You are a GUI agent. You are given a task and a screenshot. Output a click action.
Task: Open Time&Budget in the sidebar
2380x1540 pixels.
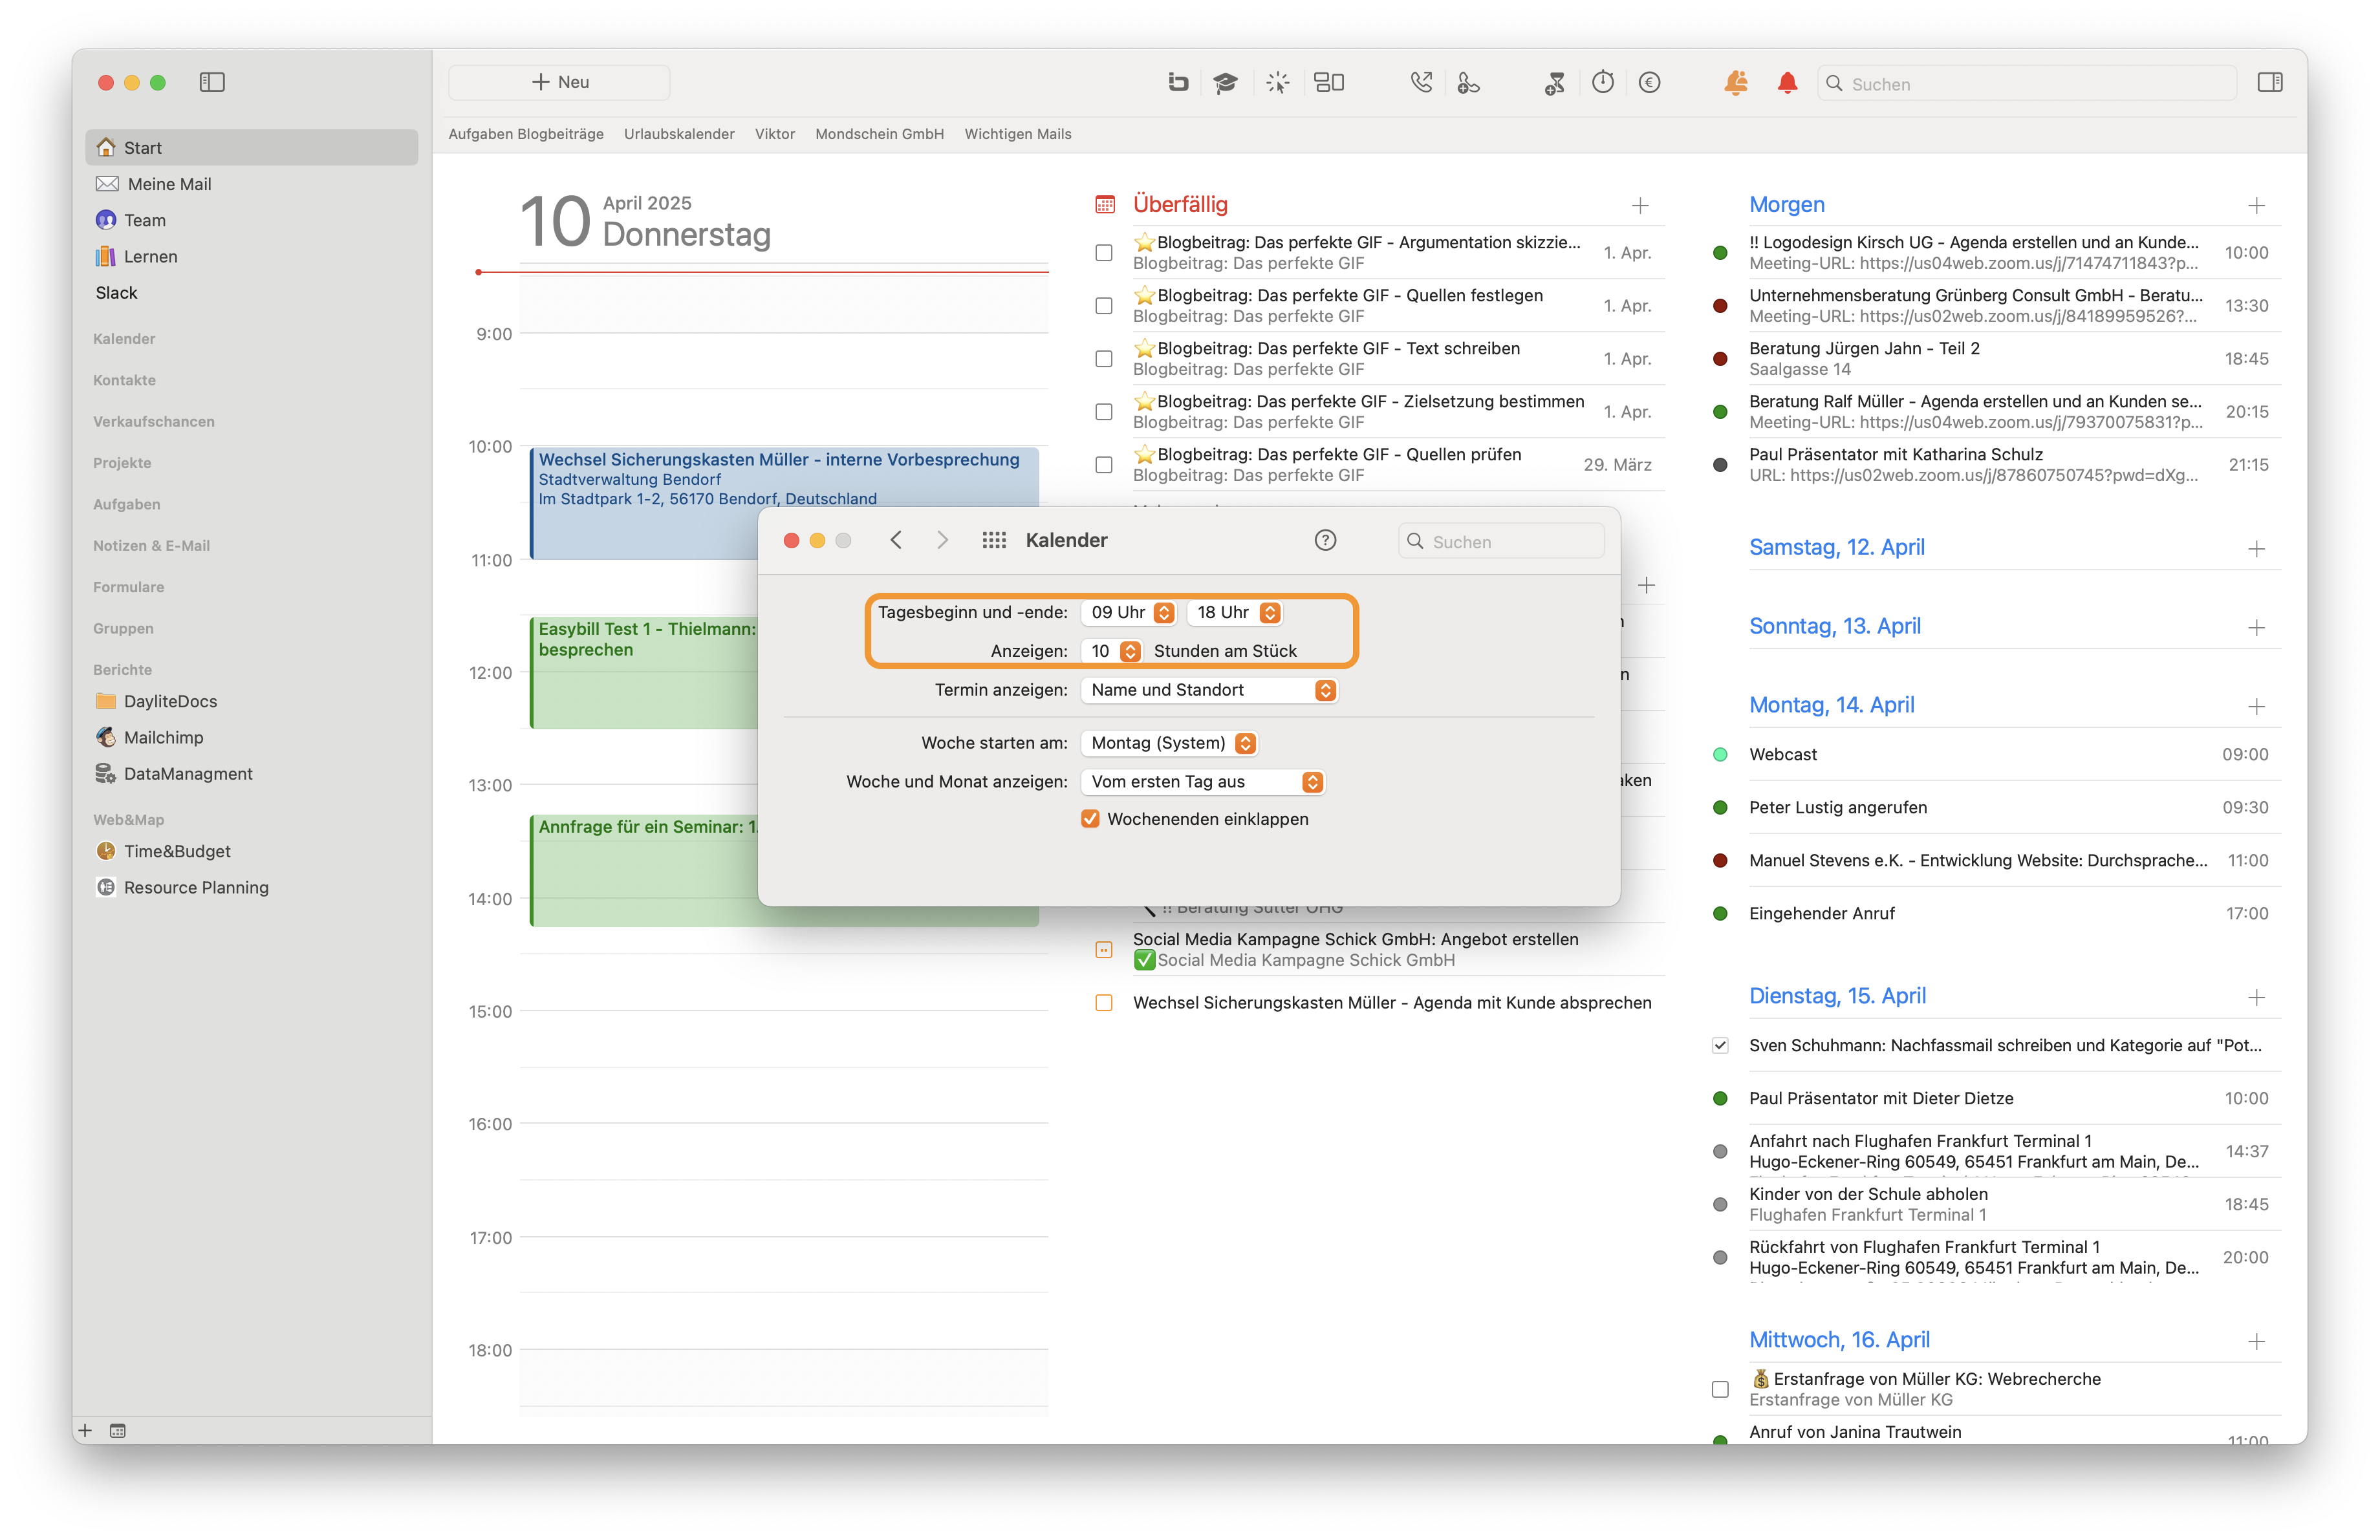252,850
